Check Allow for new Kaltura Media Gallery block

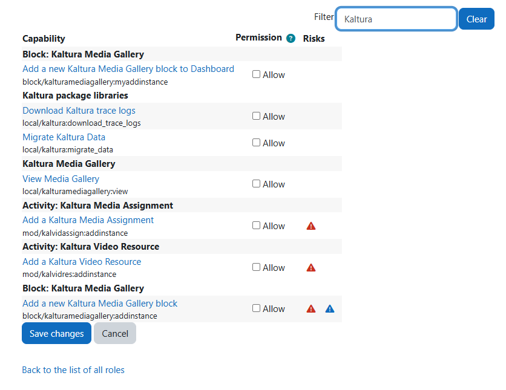257,308
